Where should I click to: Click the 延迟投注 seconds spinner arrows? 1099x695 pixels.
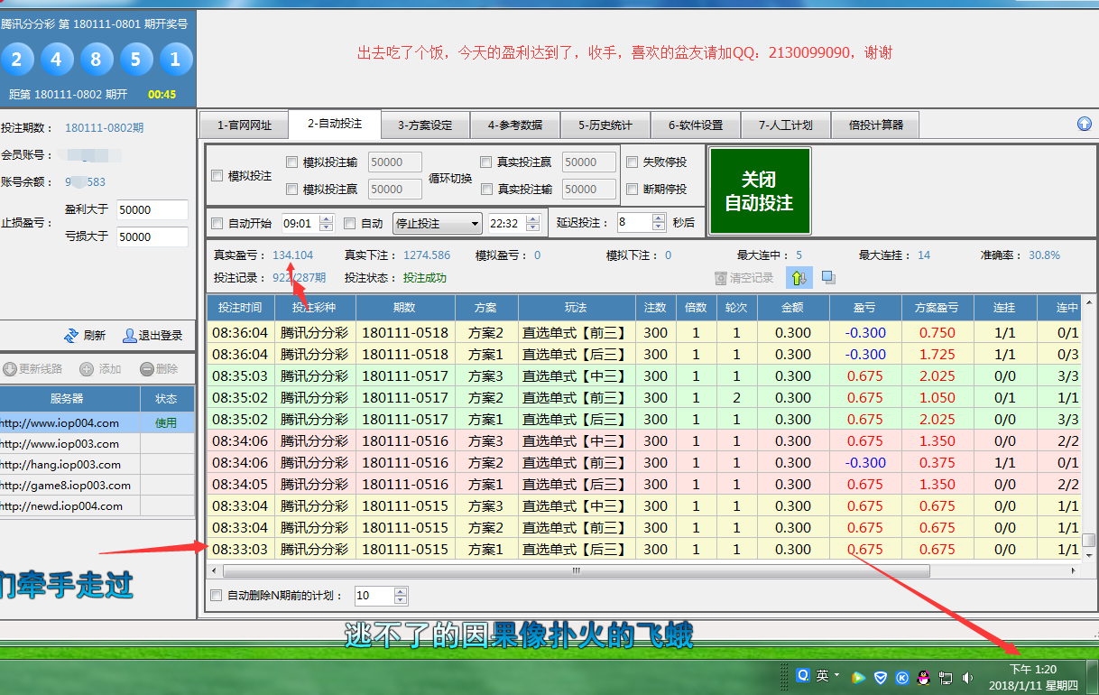pyautogui.click(x=660, y=222)
